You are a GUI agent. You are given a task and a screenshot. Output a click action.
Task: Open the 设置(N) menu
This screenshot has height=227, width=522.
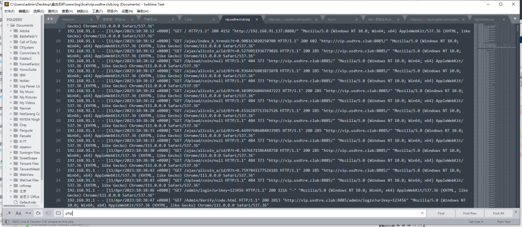[127, 11]
